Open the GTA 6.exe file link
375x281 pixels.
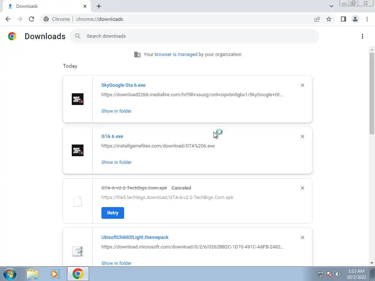coord(112,136)
